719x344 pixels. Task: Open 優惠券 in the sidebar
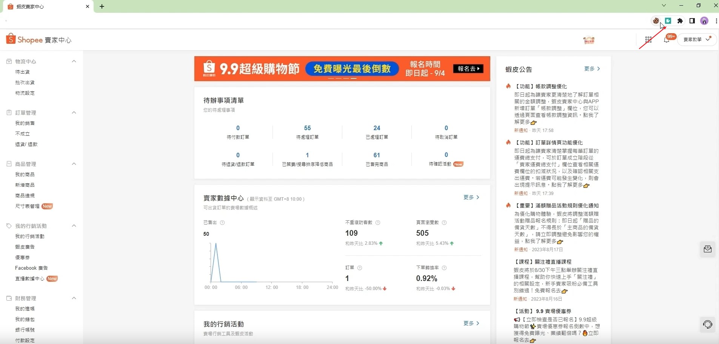click(22, 257)
